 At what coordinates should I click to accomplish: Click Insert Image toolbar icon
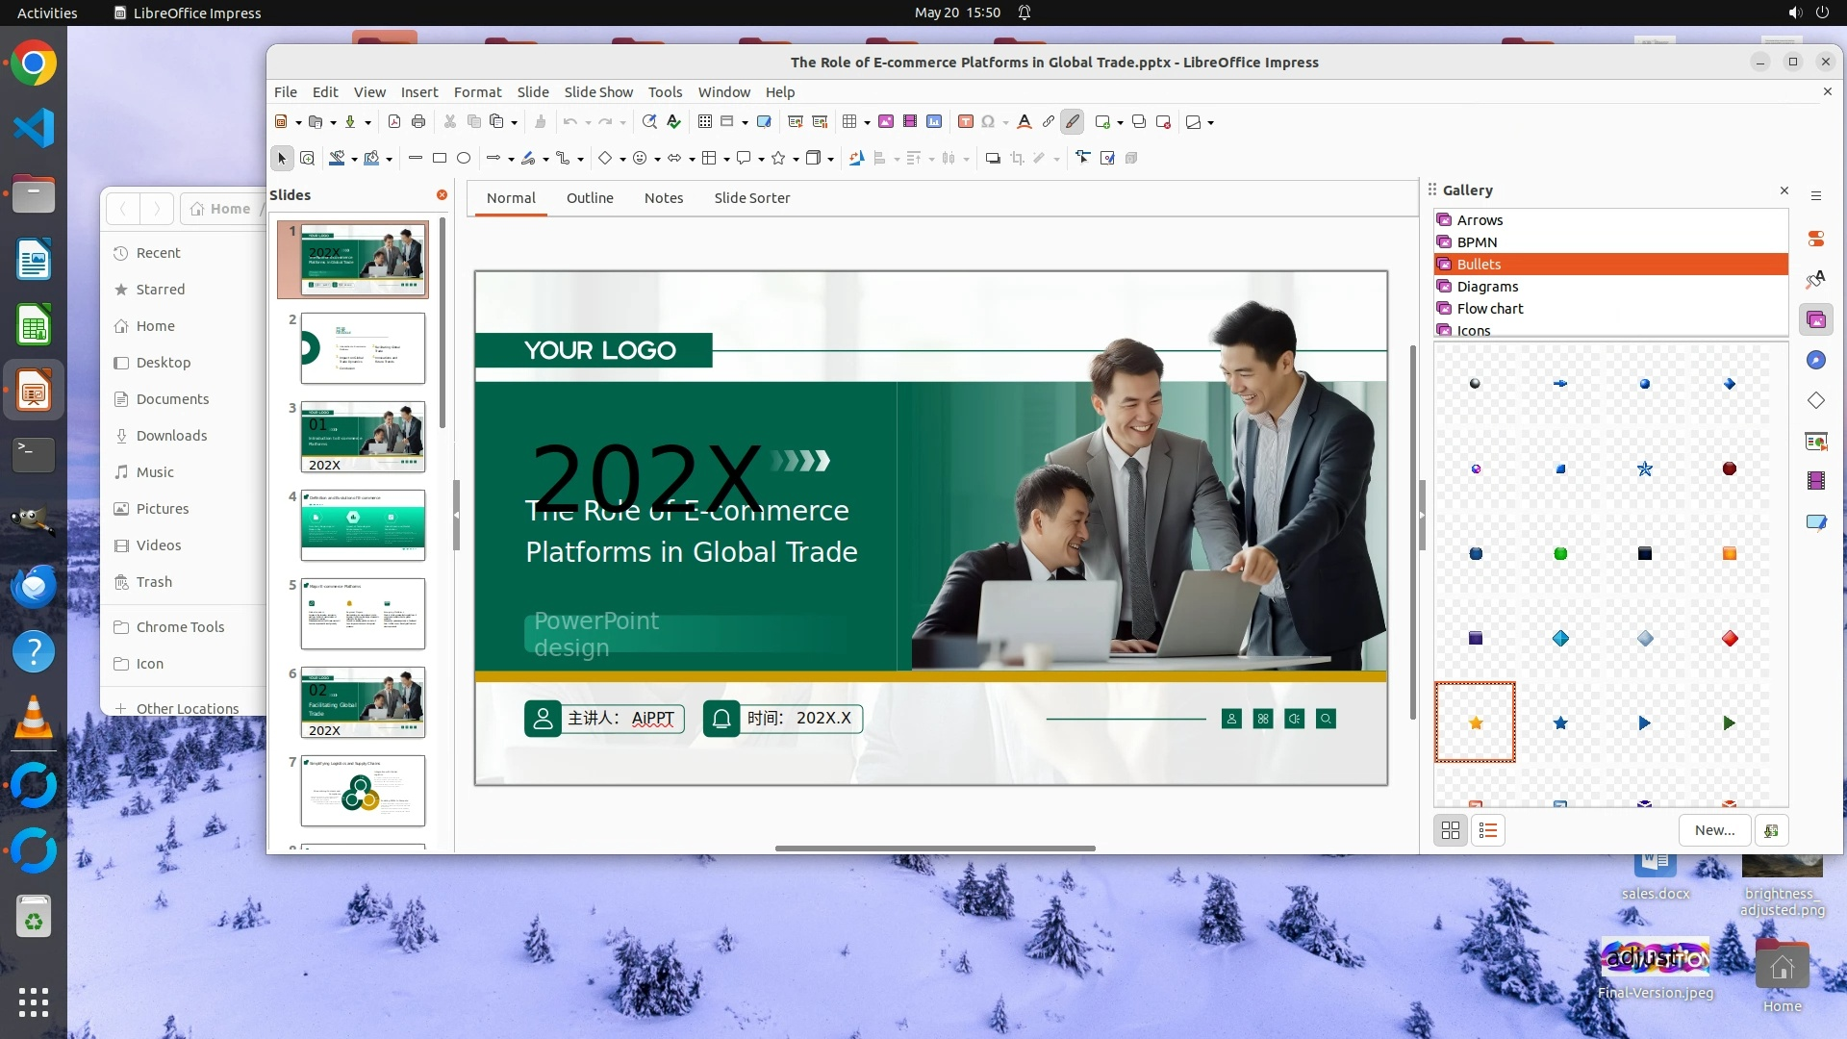pos(886,122)
